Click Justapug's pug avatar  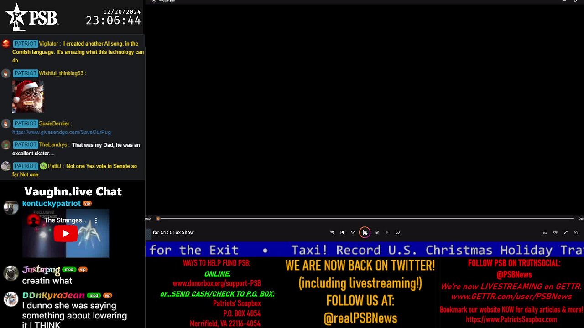pyautogui.click(x=11, y=273)
